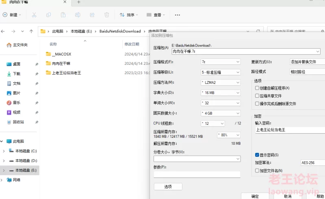
Task: Open a new Explorer tab with plus
Action: (x=79, y=2)
